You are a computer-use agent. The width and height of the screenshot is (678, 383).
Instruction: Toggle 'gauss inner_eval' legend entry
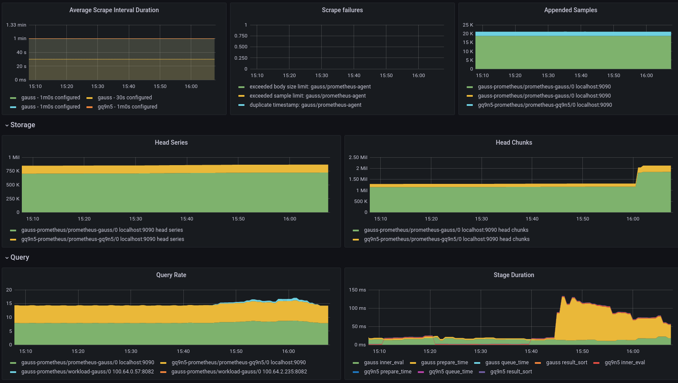(384, 363)
